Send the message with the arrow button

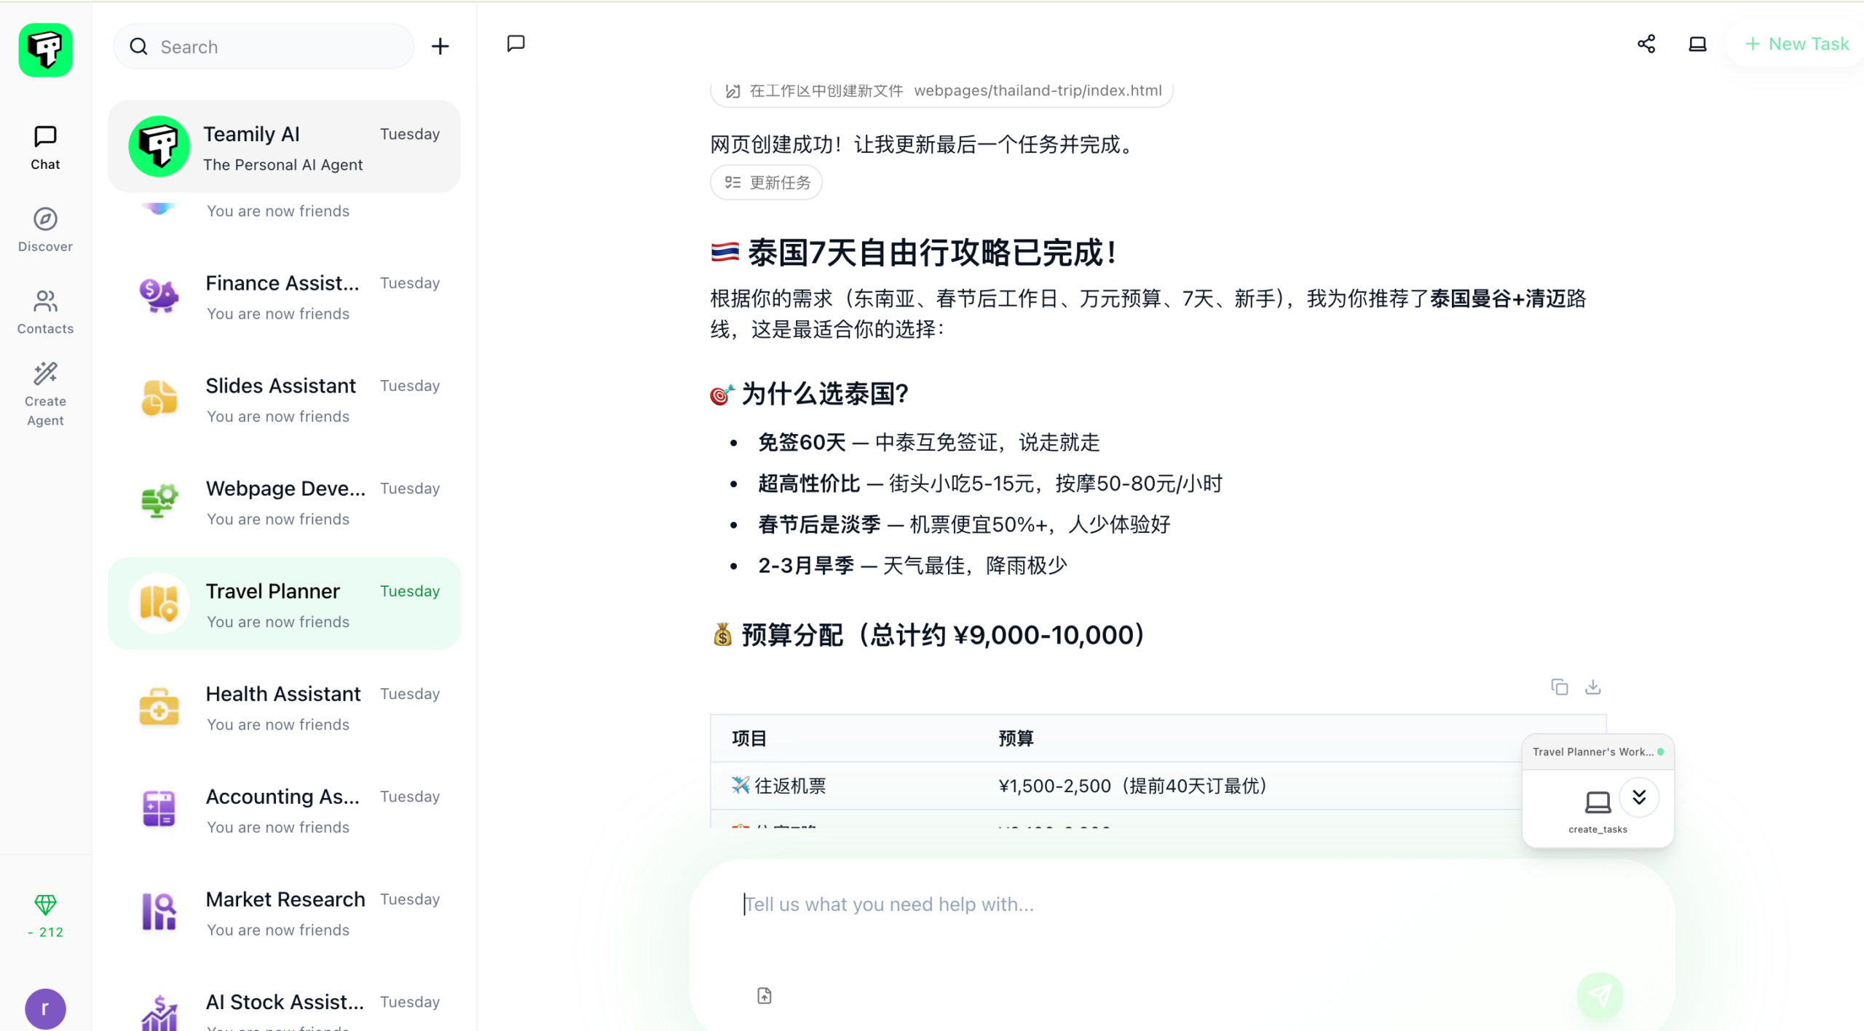coord(1599,995)
